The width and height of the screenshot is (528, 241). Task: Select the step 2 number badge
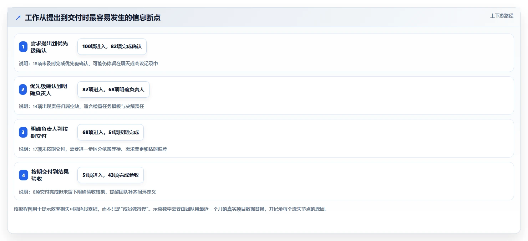pos(23,89)
